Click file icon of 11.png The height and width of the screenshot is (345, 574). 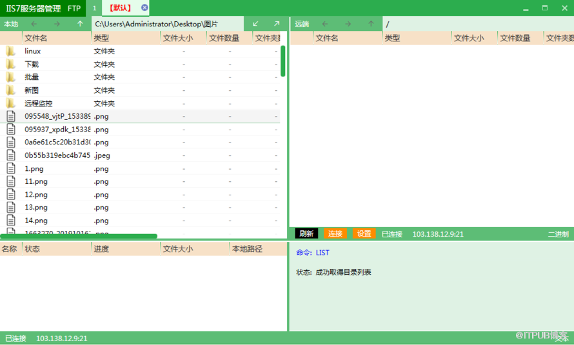pyautogui.click(x=11, y=181)
